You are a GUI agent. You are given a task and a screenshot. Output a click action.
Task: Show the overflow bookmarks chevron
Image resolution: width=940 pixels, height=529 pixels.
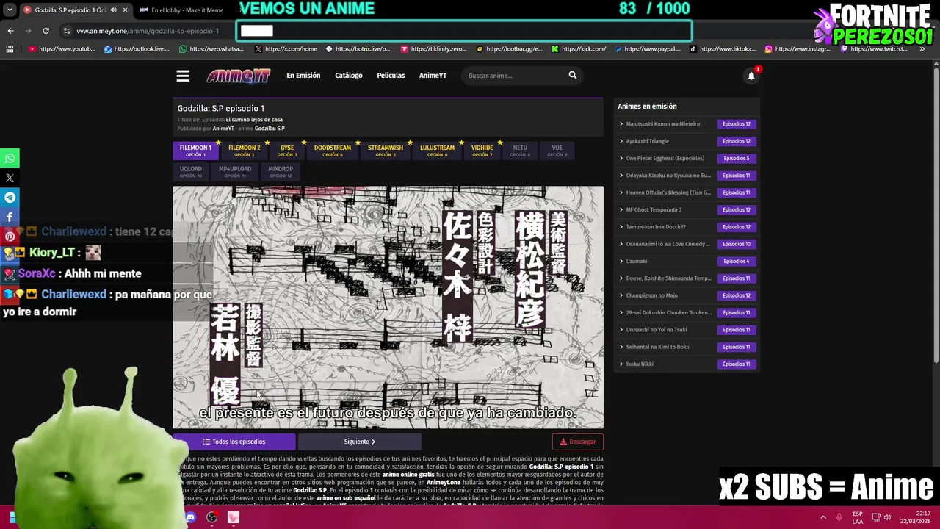[922, 49]
